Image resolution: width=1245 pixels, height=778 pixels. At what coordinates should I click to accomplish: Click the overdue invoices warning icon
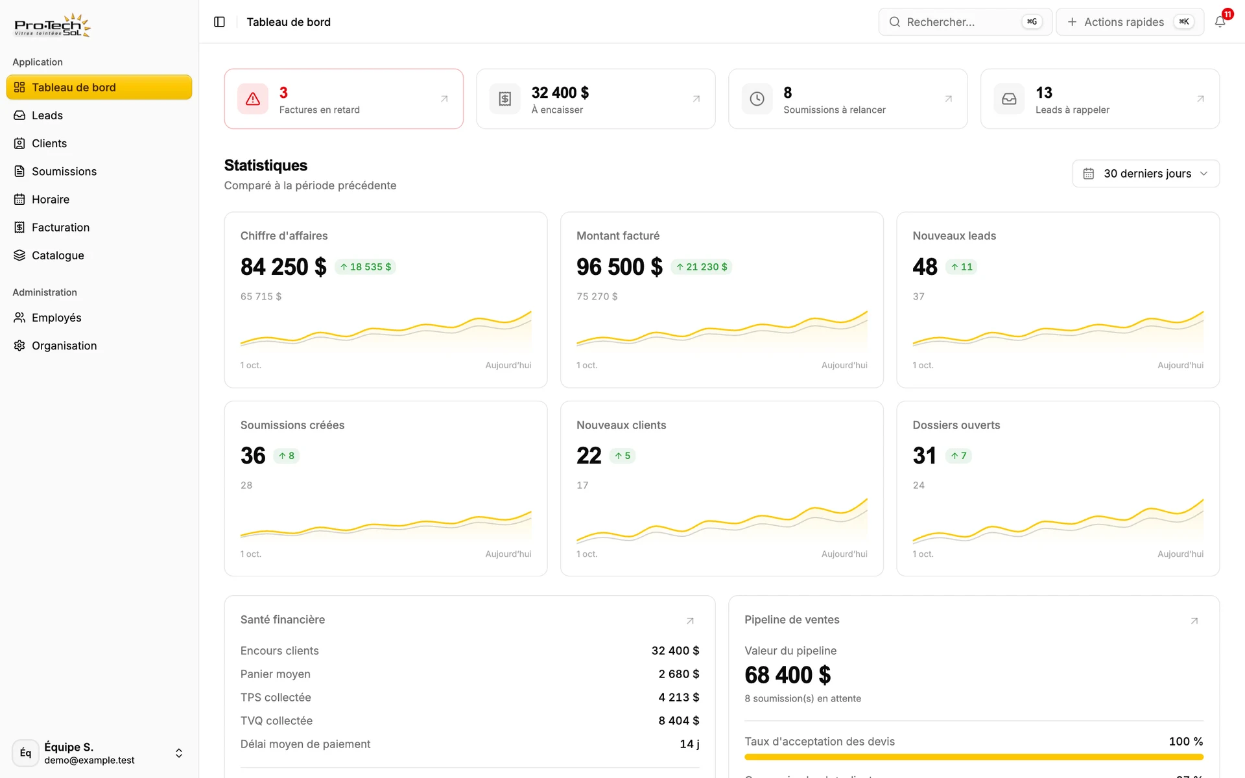click(x=253, y=99)
